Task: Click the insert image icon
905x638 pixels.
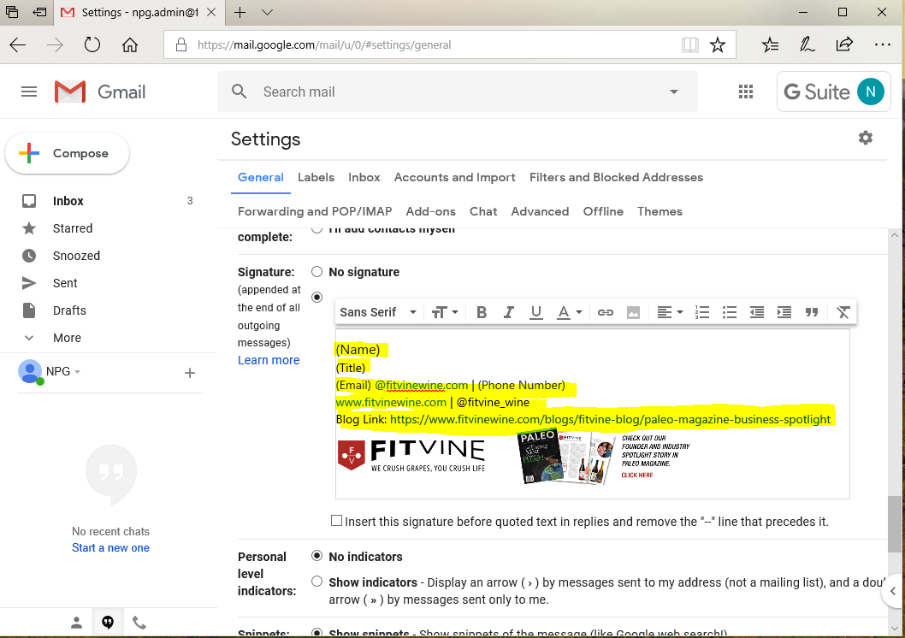Action: pos(633,312)
